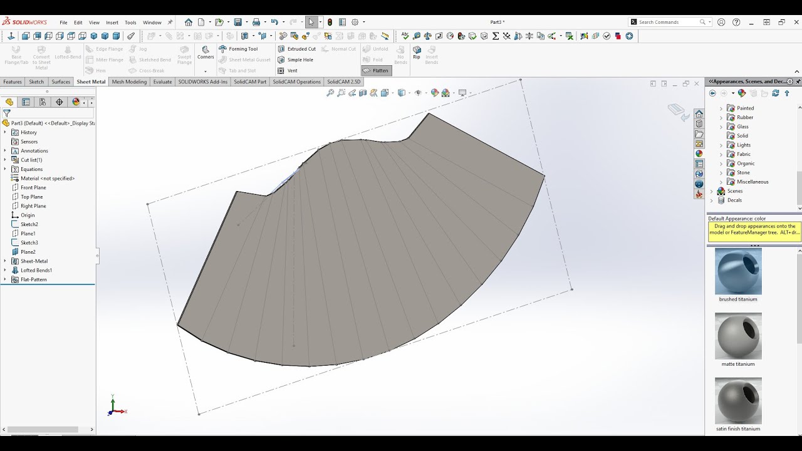802x451 pixels.
Task: Switch to the Sketch tab
Action: coord(36,81)
